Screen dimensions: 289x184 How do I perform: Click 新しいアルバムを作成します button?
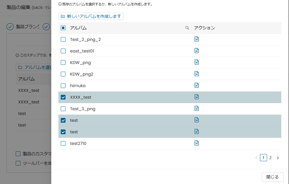(x=91, y=16)
